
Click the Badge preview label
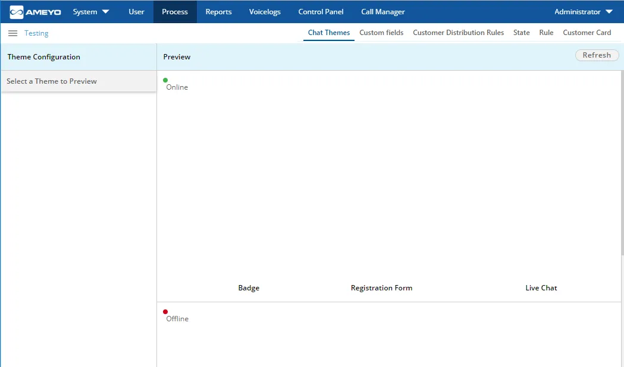point(249,288)
